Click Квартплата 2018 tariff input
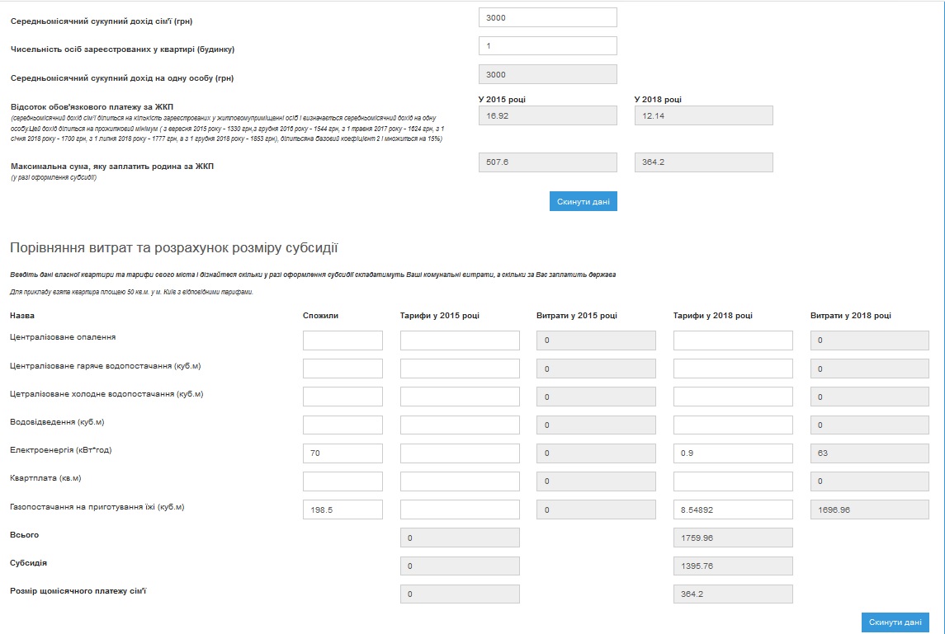 click(x=733, y=481)
